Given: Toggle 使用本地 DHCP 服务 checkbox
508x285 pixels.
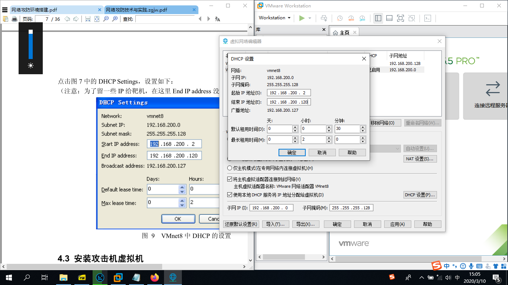Looking at the screenshot, I should click(230, 195).
